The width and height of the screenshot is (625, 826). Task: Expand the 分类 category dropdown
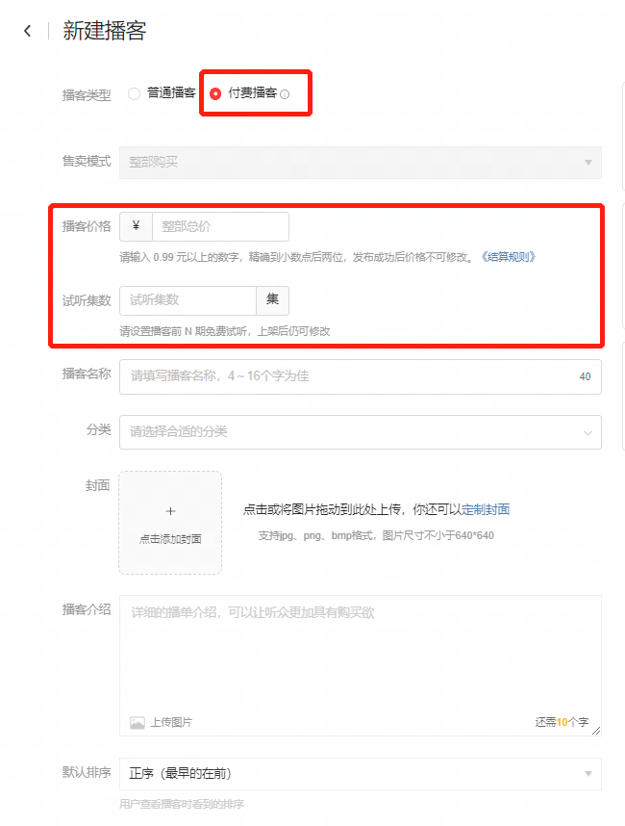360,431
